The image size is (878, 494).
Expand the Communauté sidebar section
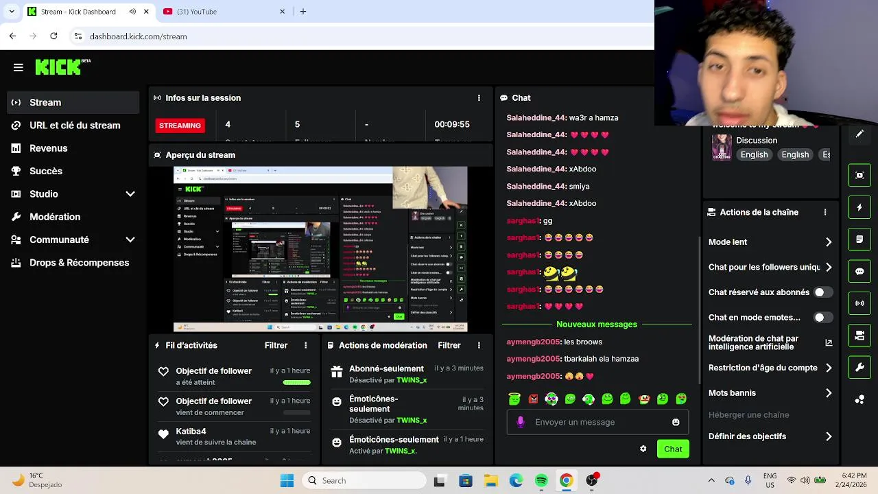(x=130, y=239)
